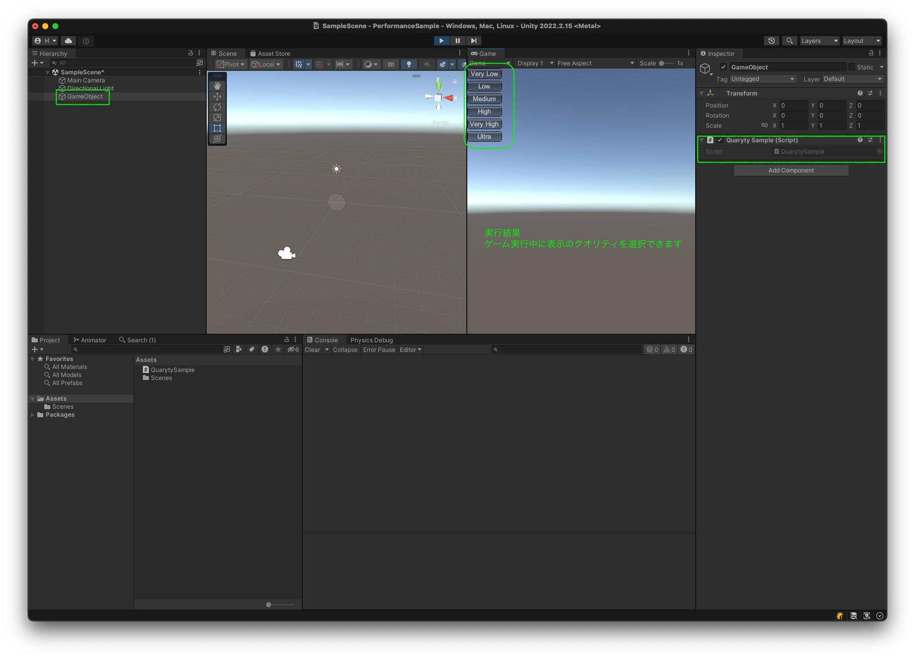Select the Rotate tool
Viewport: 915px width, 658px height.
(x=217, y=107)
